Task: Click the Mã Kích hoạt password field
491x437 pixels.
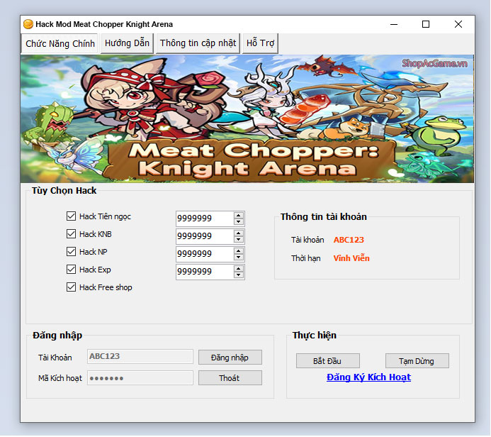Action: (x=140, y=378)
